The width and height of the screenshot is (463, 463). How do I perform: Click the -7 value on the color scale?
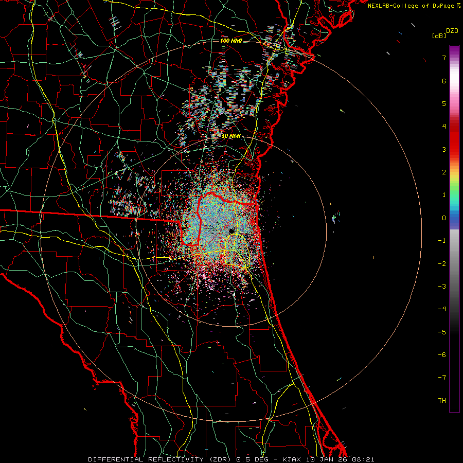tap(442, 378)
